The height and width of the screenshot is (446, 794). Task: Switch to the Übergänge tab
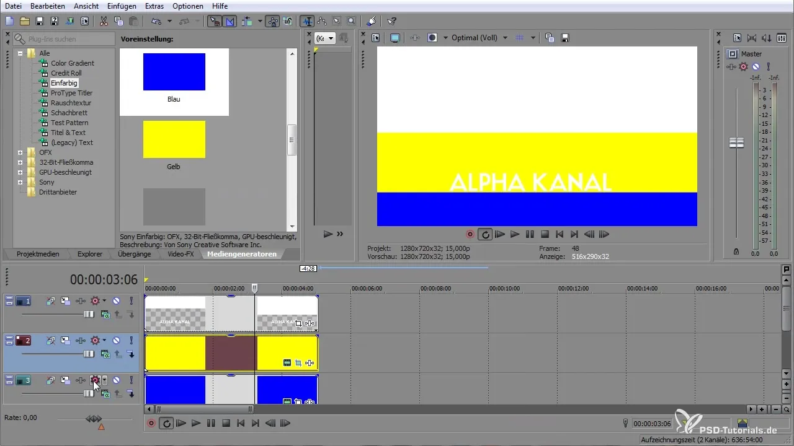[x=134, y=254]
